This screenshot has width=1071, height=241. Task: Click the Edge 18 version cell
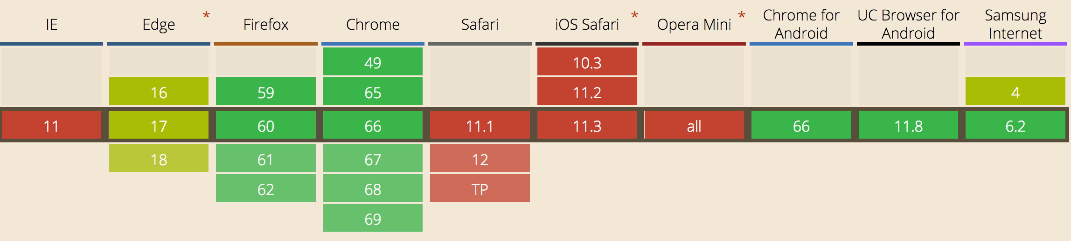(x=159, y=158)
